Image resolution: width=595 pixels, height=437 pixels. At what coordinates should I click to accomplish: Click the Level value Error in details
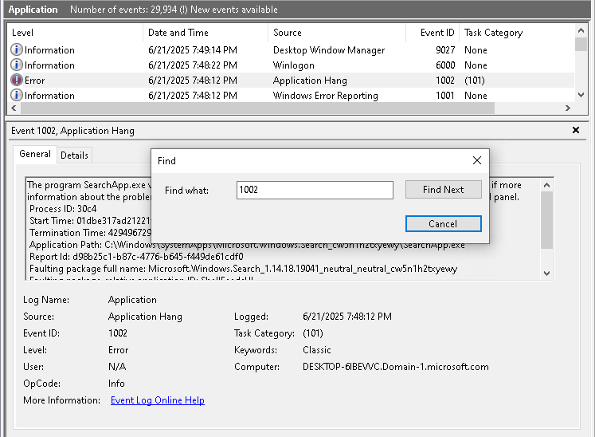pos(118,350)
